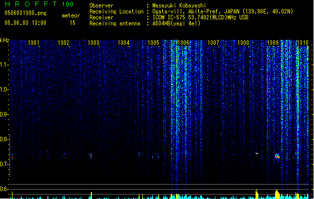Click the 1305 time marker
The image size is (314, 199).
[153, 43]
